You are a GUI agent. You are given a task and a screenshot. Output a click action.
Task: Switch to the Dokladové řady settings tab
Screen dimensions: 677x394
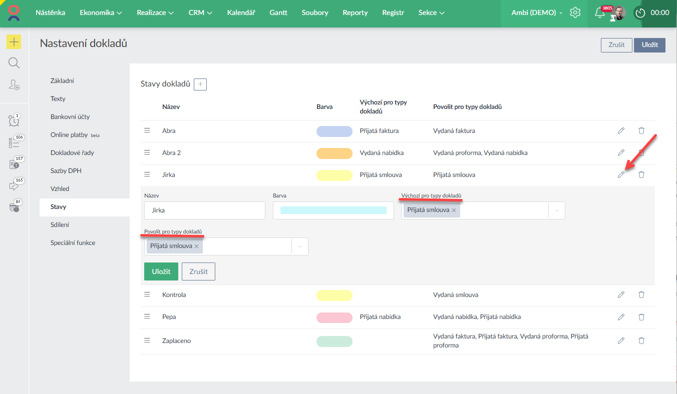pos(72,153)
